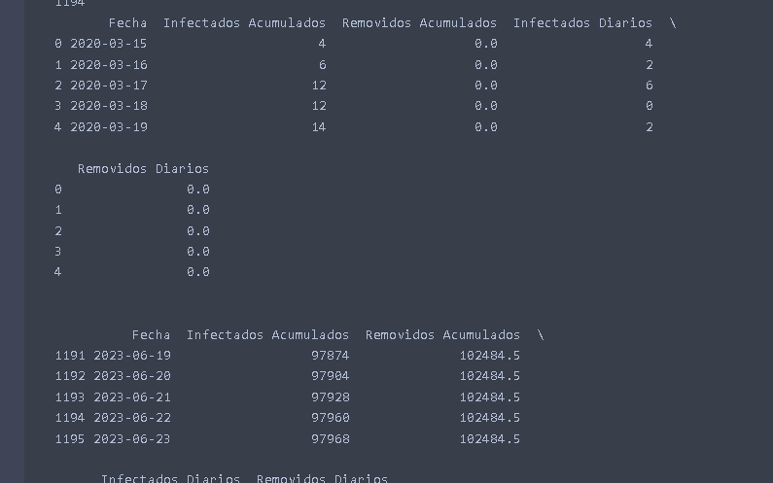Select the date 2020-03-16

pyautogui.click(x=109, y=65)
